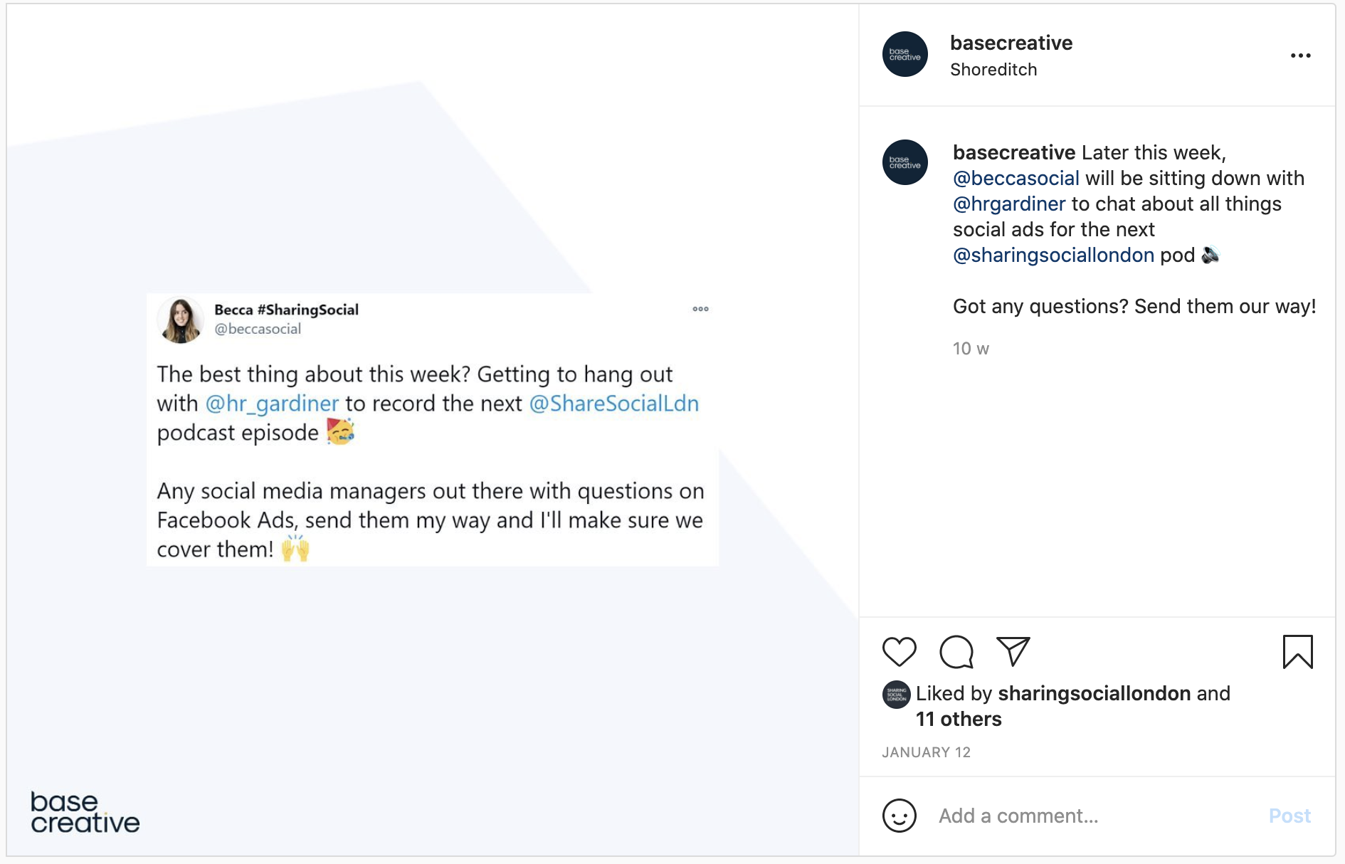The width and height of the screenshot is (1345, 864).
Task: Open the post options three-dot menu
Action: (x=1302, y=54)
